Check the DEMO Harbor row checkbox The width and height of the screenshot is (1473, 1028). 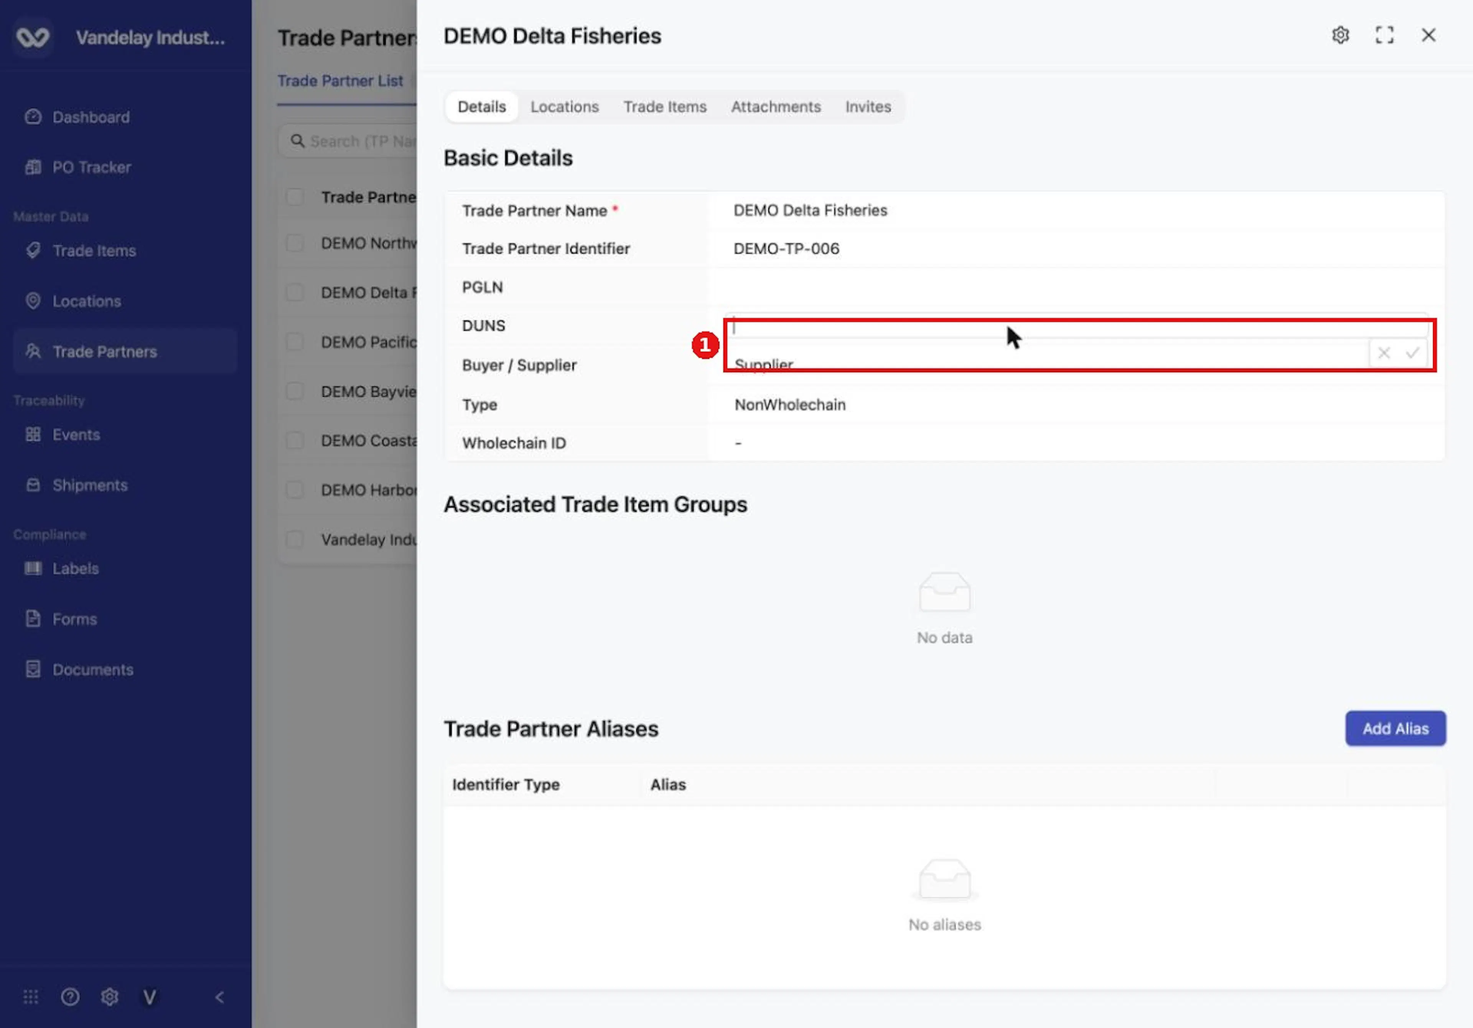(295, 490)
